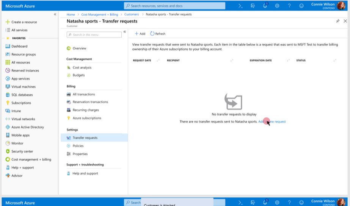Select Help and support menu item

point(82,173)
